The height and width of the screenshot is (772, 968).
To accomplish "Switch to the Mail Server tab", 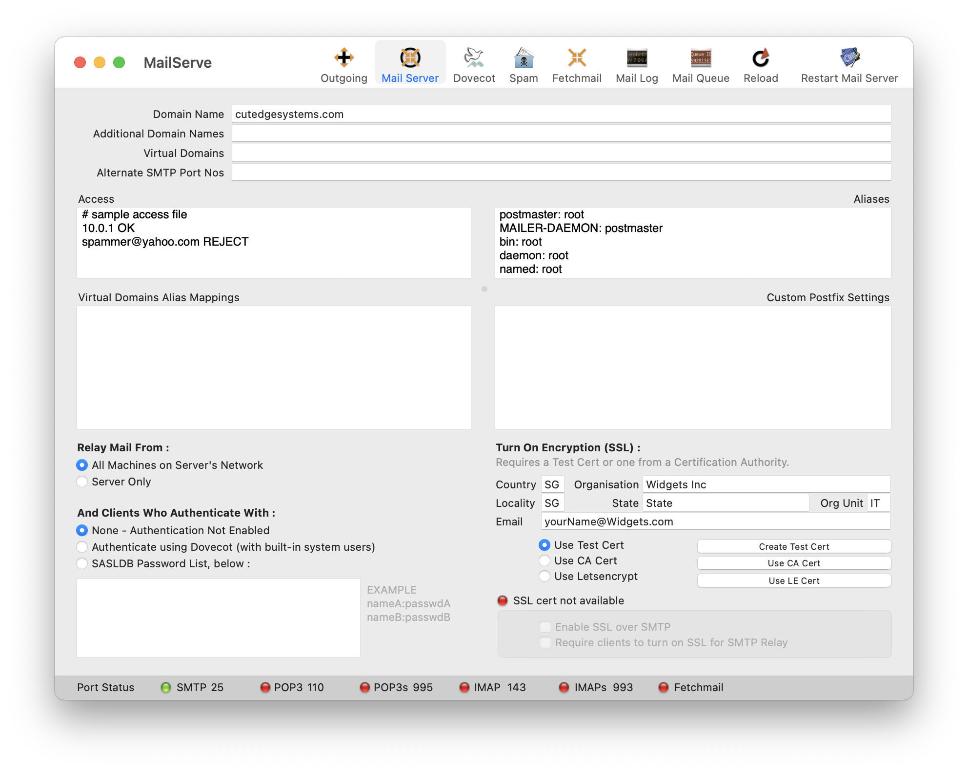I will [x=410, y=63].
